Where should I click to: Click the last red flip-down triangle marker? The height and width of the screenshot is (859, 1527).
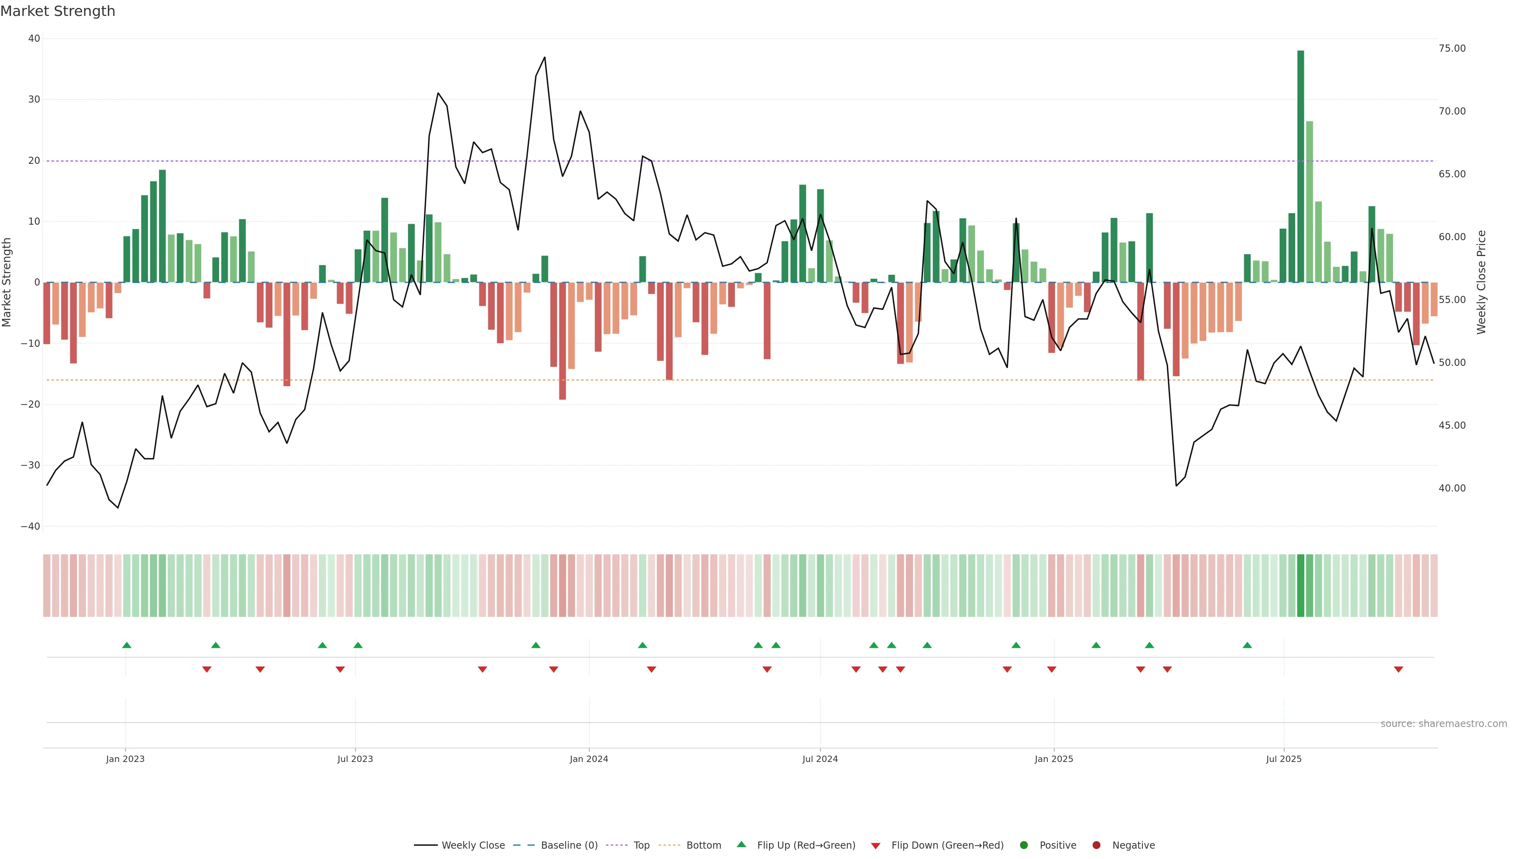pos(1399,669)
